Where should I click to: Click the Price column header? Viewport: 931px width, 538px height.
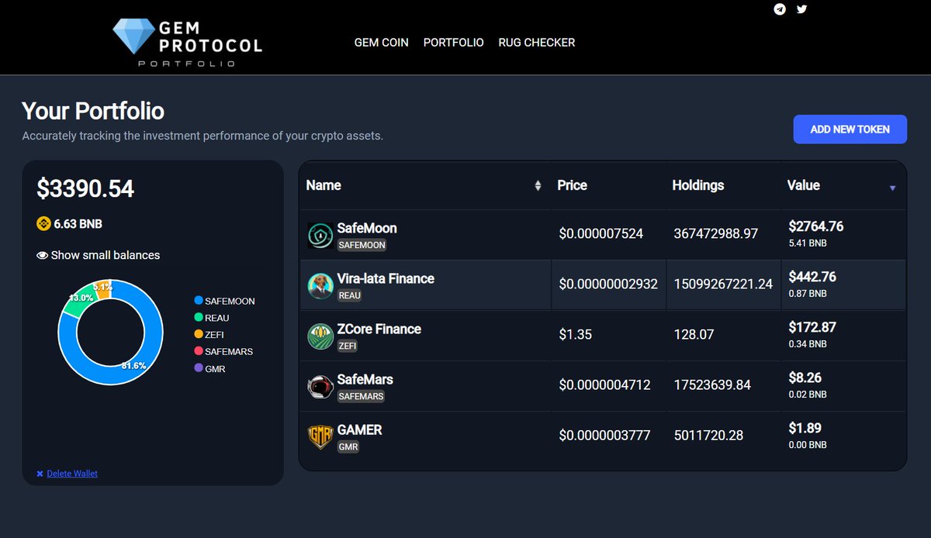click(x=572, y=185)
